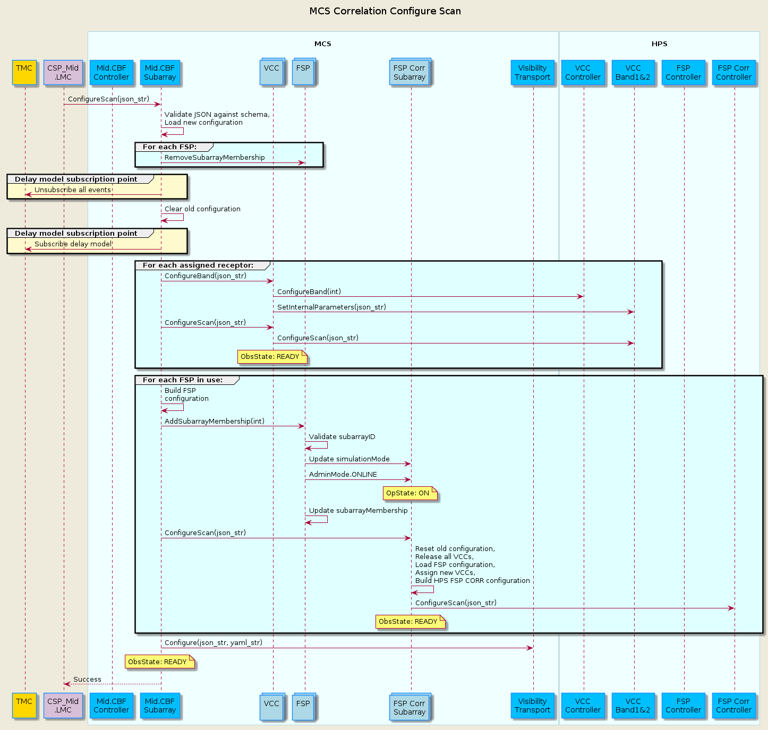Screen dimensions: 768x730
Task: Select the bottom FSP Corr Controller box
Action: (x=734, y=706)
